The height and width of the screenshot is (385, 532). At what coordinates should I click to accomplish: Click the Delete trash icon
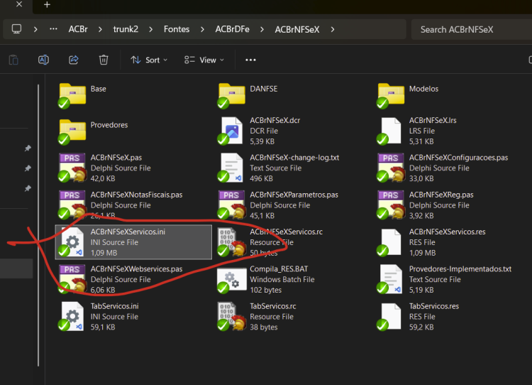pos(104,60)
